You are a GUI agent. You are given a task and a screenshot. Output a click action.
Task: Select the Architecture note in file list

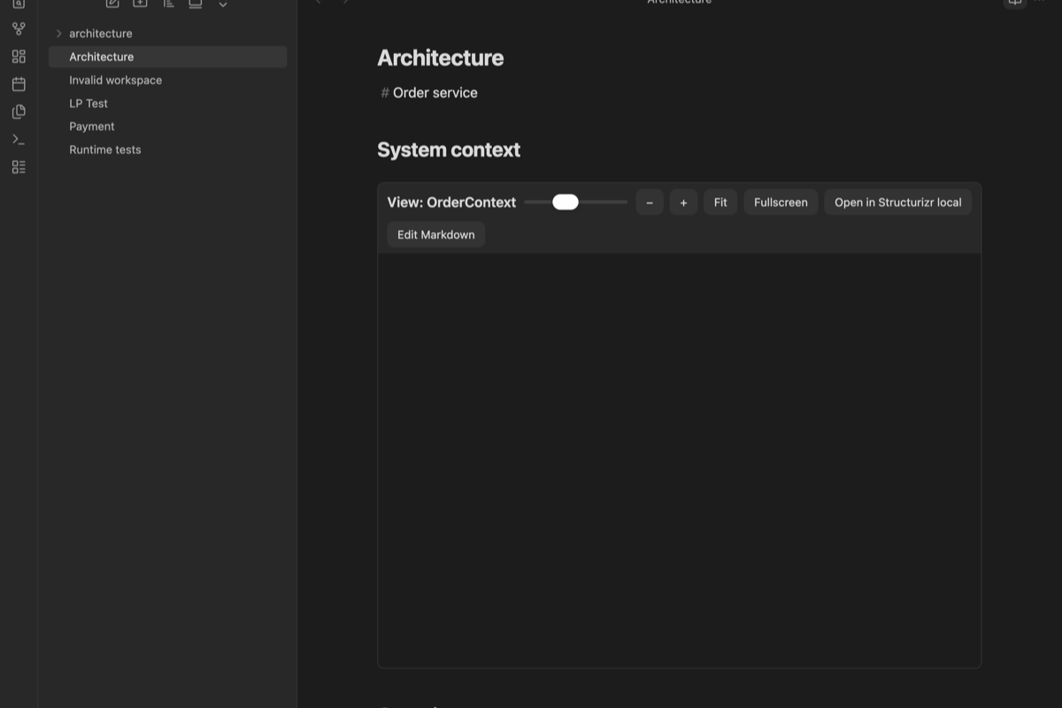pyautogui.click(x=167, y=57)
